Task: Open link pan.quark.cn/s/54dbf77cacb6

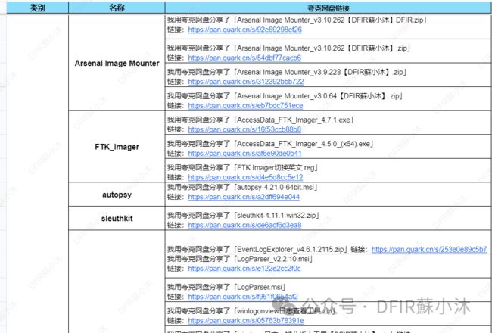Action: [244, 58]
